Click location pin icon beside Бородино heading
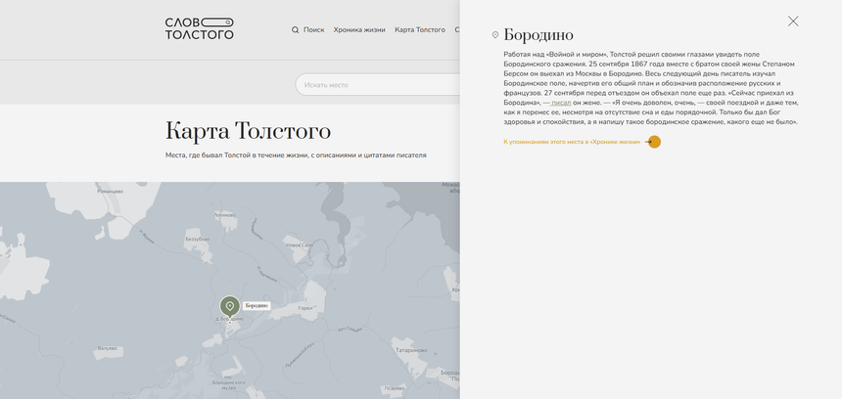 pos(495,35)
